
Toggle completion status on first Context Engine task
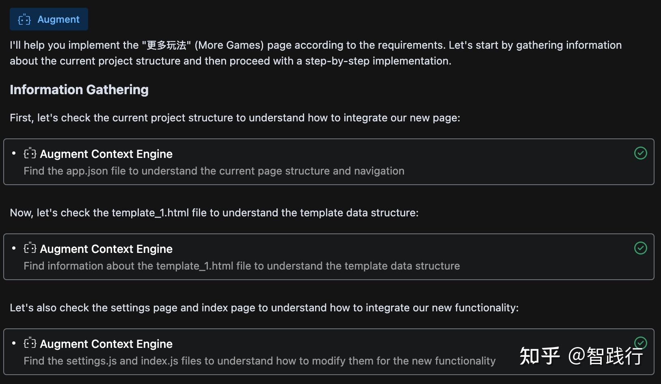tap(640, 153)
